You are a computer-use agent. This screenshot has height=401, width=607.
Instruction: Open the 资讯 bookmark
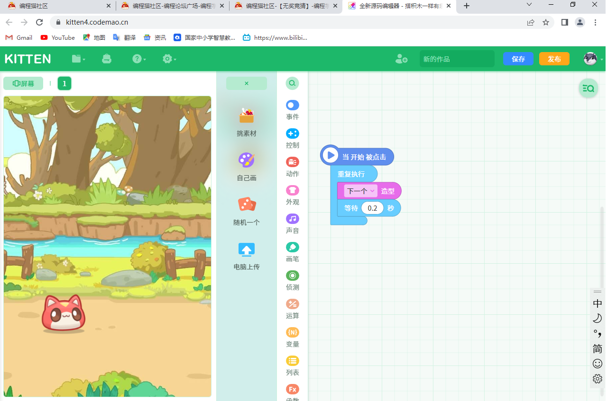(155, 37)
